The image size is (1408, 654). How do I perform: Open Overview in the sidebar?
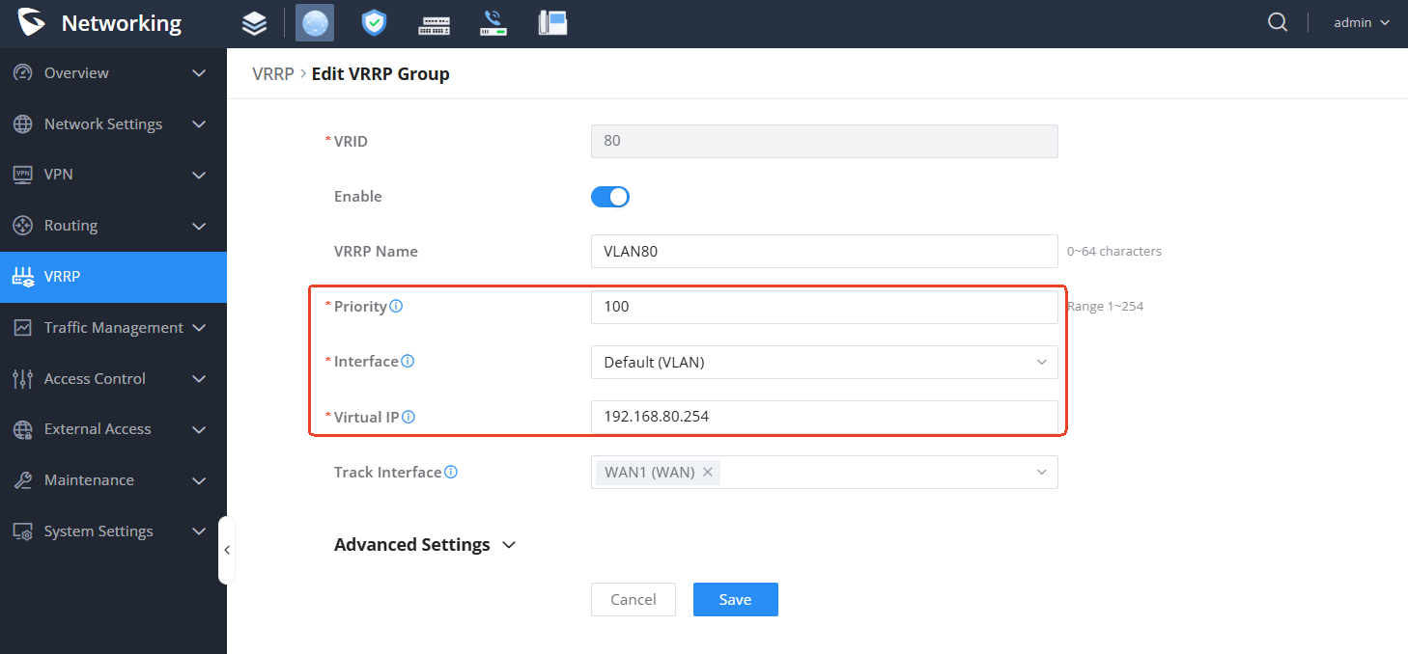pyautogui.click(x=113, y=73)
